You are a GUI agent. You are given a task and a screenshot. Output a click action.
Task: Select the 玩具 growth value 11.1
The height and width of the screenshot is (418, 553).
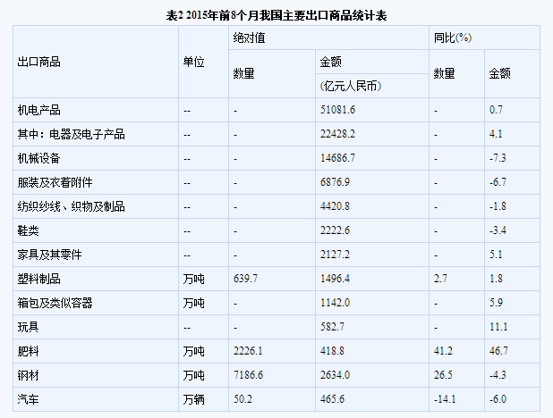[x=498, y=327]
